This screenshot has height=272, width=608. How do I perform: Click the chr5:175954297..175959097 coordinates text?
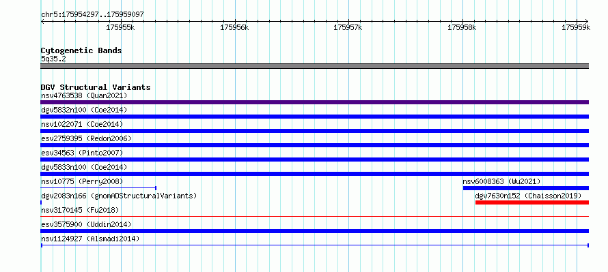[x=92, y=15]
